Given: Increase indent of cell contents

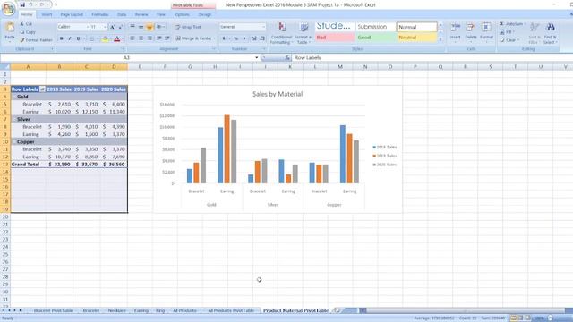Looking at the screenshot, I should pos(167,38).
